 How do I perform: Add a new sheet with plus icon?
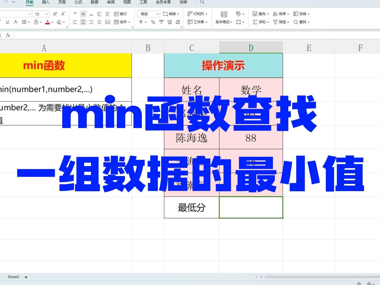(x=26, y=277)
